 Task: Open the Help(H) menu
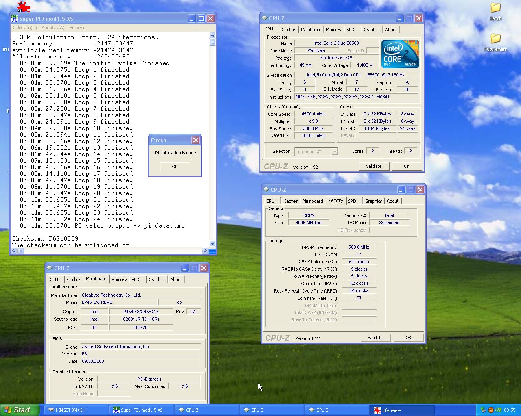point(77,28)
